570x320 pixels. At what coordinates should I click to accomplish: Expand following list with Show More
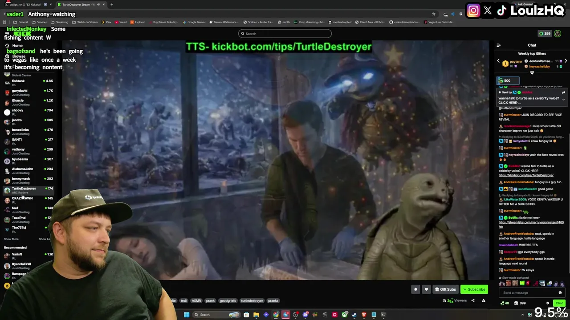click(12, 239)
